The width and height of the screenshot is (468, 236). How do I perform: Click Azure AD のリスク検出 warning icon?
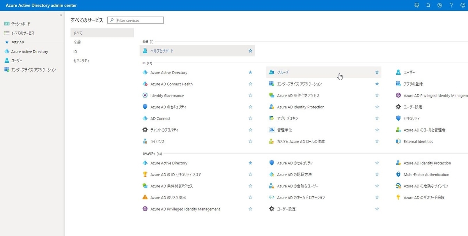145,197
